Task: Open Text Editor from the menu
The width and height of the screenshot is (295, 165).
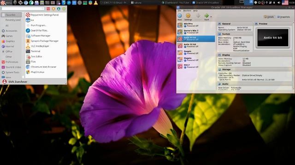Action: 46,56
